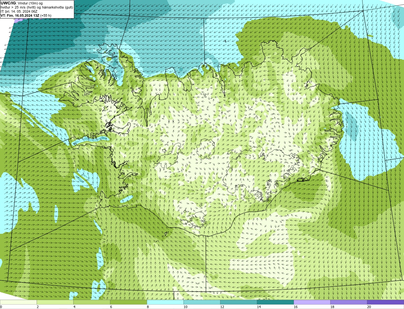Click the legend scale value "20"
404x309 pixels.
(369, 307)
